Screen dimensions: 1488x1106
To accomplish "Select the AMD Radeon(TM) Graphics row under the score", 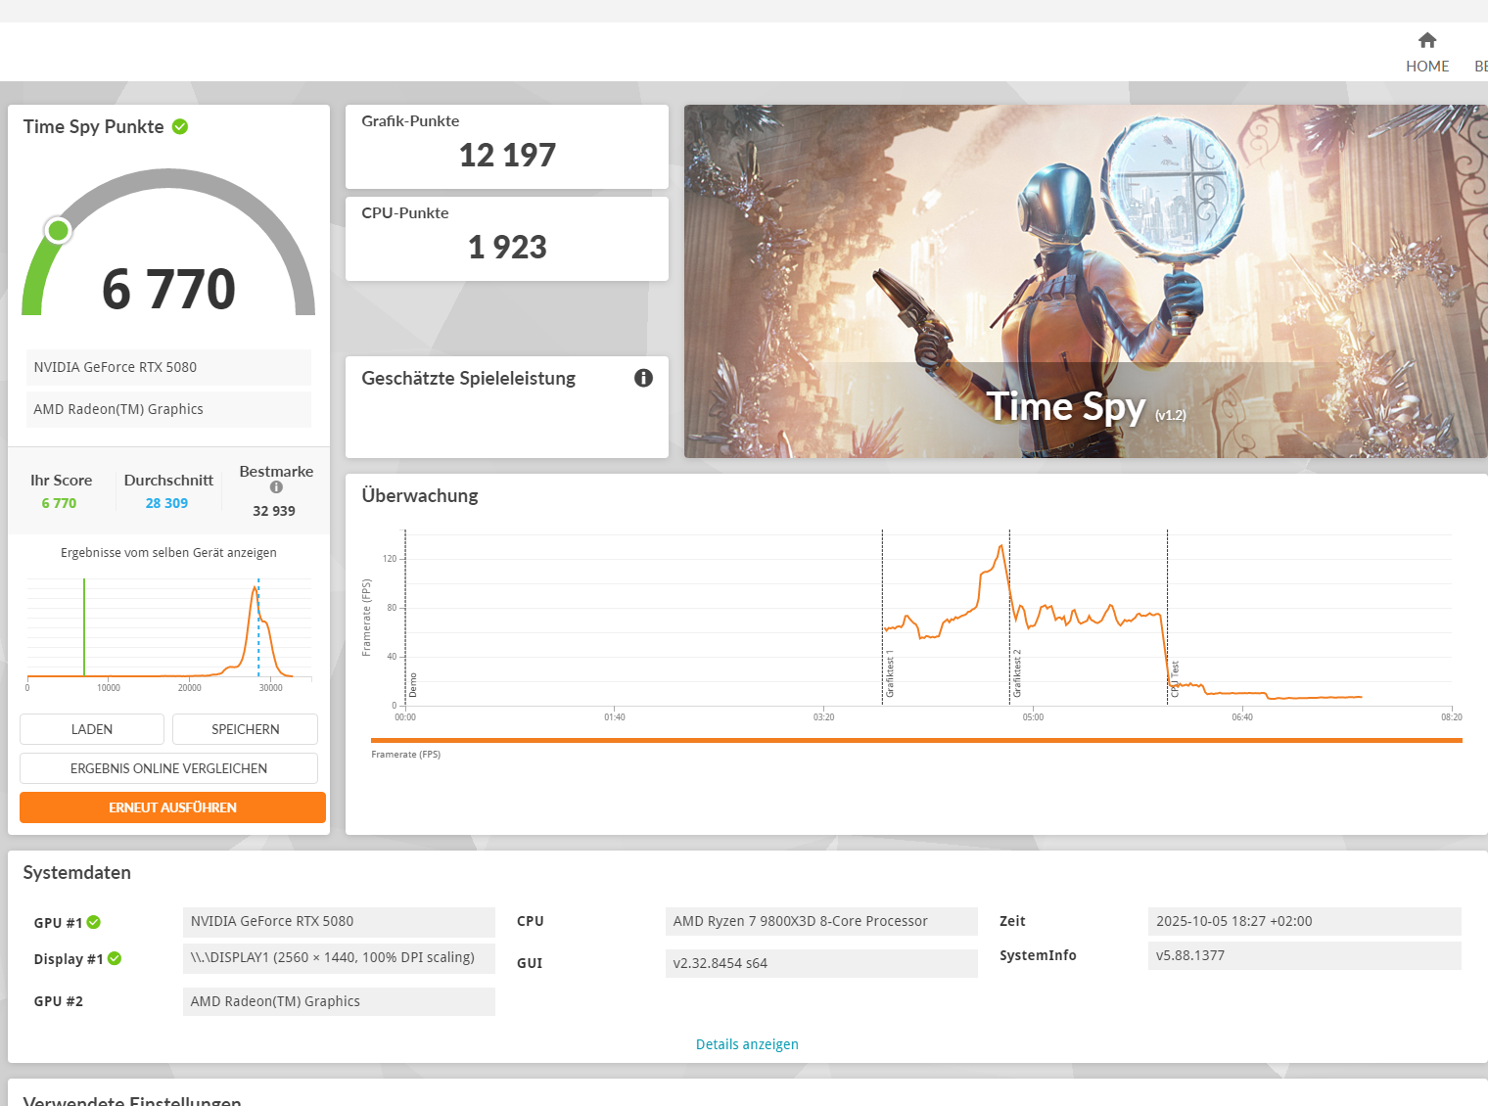I will pos(168,409).
